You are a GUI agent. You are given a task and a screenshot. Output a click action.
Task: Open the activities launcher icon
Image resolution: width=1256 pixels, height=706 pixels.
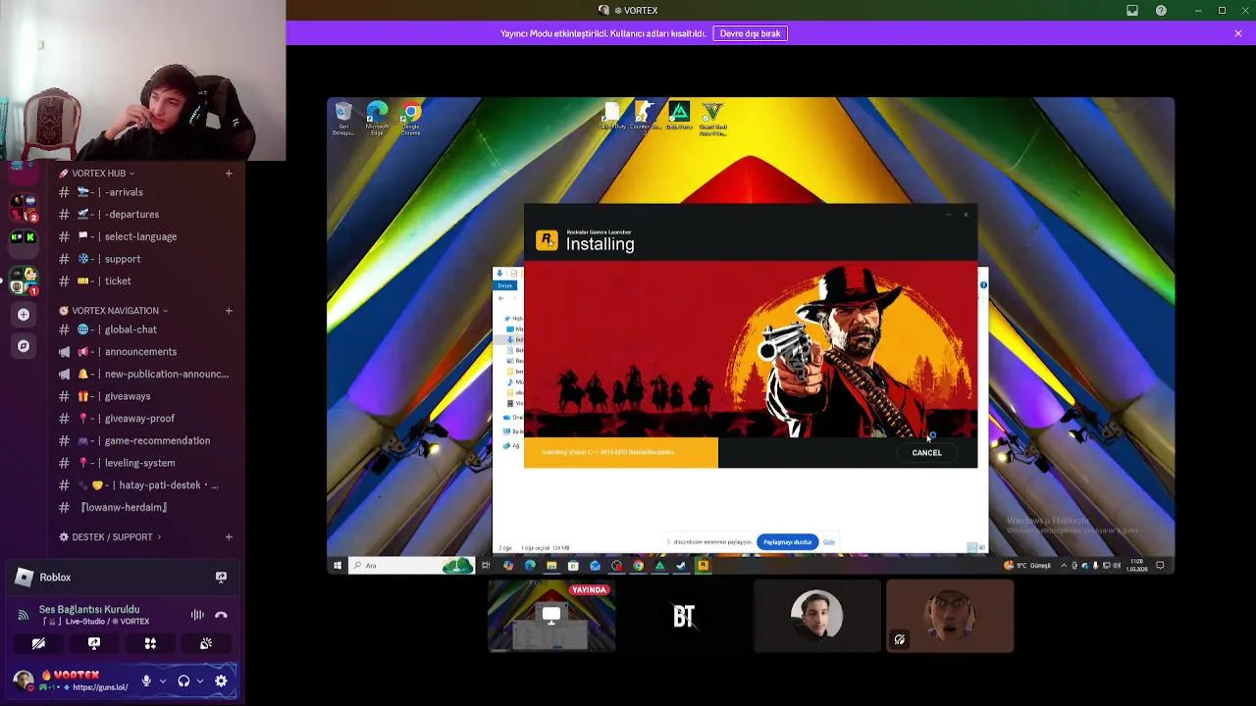[150, 644]
